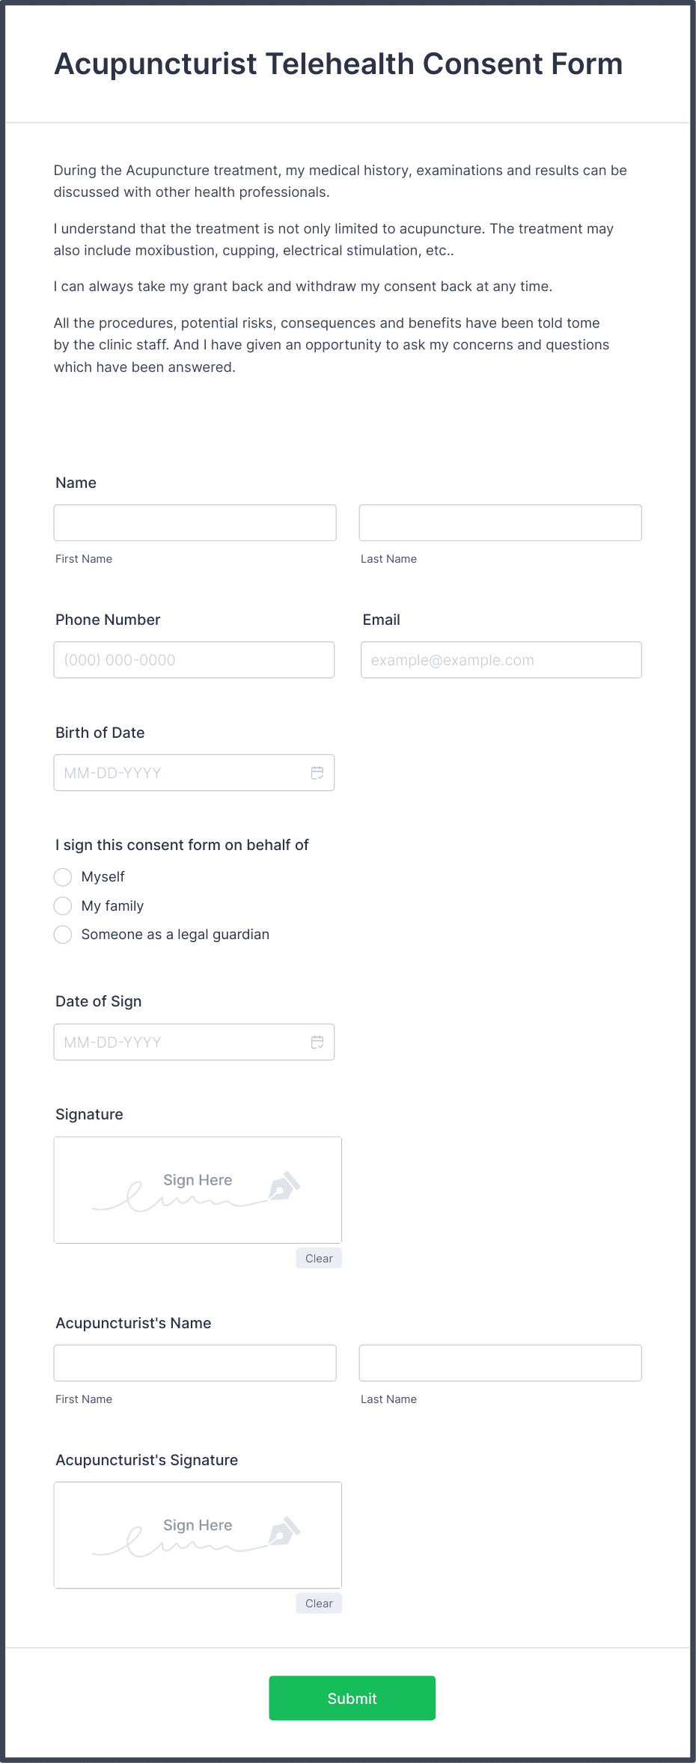The height and width of the screenshot is (1763, 696).
Task: Clear the Acupuncturist's Signature field
Action: click(318, 1603)
